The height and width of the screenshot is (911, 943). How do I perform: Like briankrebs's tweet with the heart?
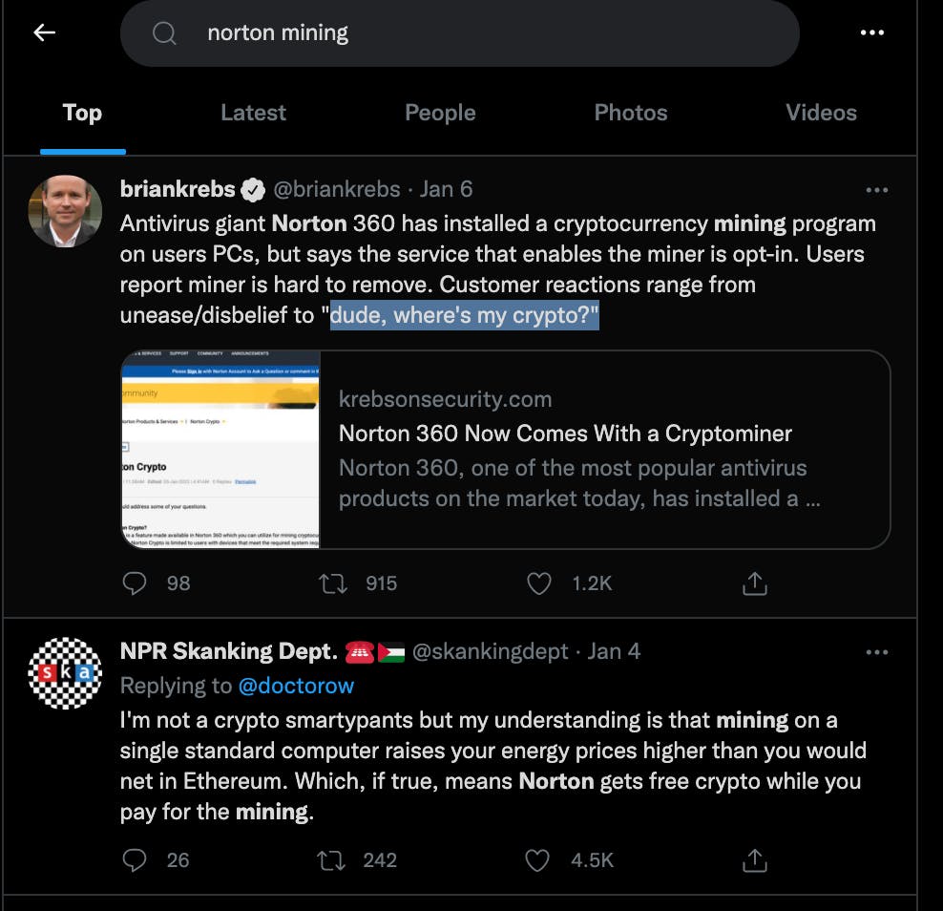pyautogui.click(x=539, y=583)
